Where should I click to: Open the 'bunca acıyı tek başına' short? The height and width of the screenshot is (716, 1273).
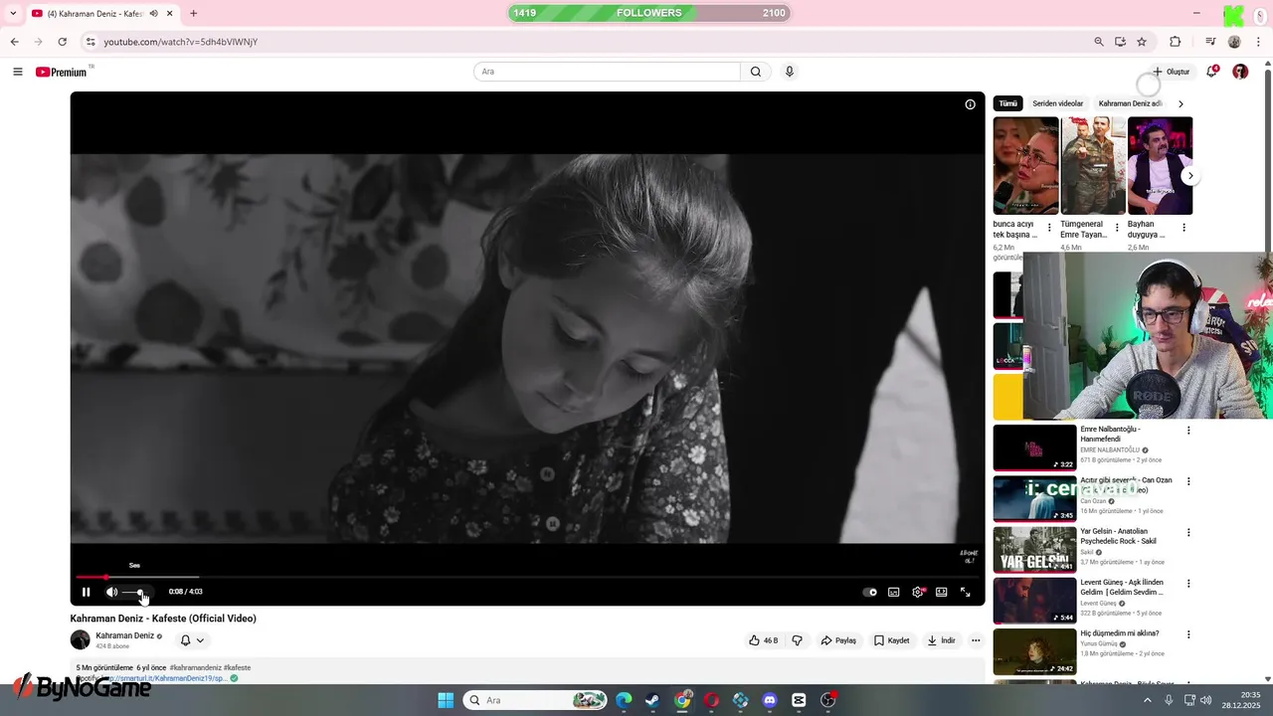point(1025,166)
